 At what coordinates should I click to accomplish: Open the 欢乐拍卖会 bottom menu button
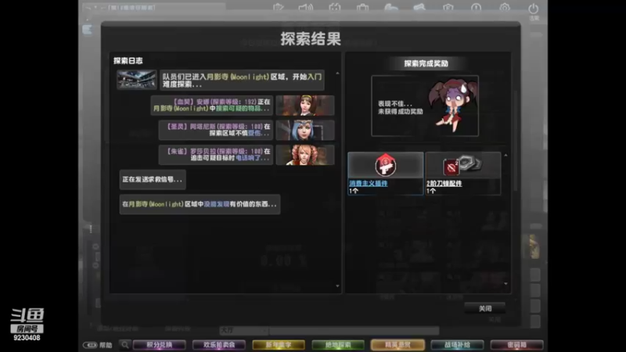pyautogui.click(x=219, y=345)
